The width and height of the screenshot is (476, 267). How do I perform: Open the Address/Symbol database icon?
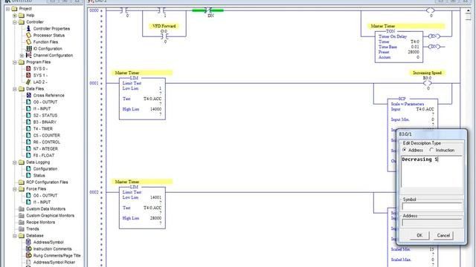[x=28, y=242]
